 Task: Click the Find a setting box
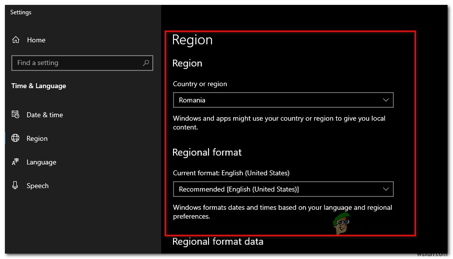point(82,63)
